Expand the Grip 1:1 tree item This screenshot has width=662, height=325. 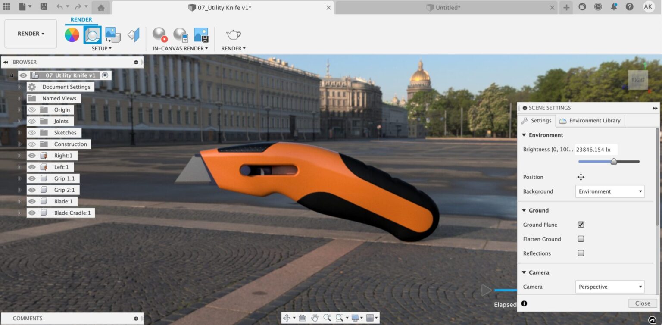(19, 178)
